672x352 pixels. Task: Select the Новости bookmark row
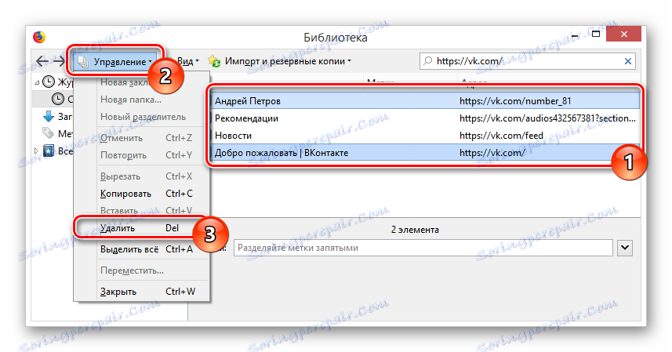pyautogui.click(x=426, y=136)
